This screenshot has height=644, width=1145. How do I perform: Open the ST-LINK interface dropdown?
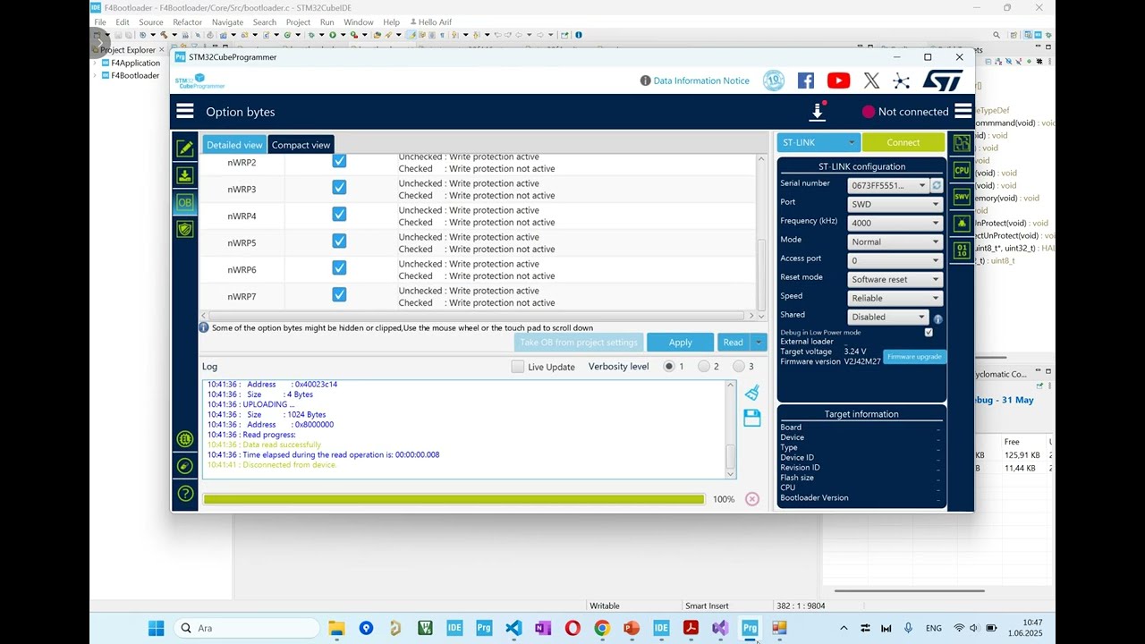tap(818, 142)
